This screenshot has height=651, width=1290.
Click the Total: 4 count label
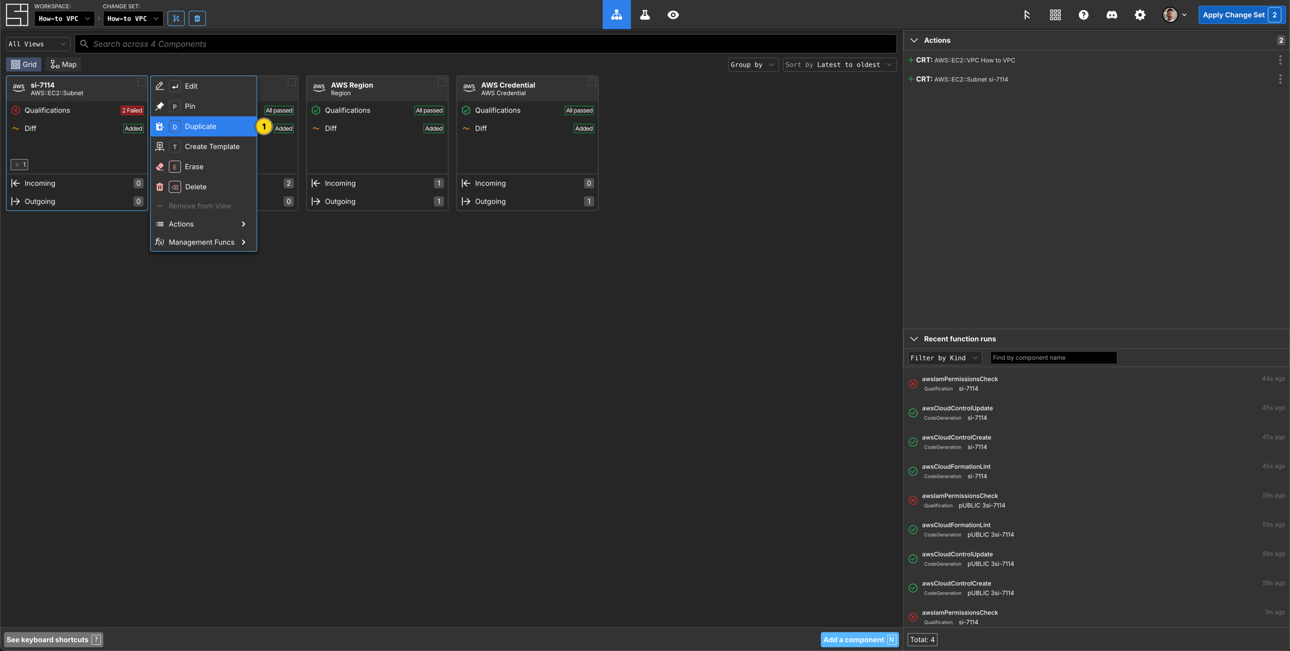(922, 640)
